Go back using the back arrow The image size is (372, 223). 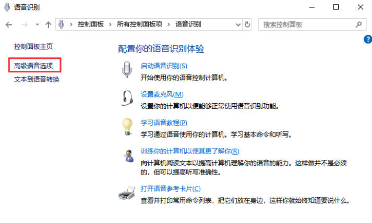tap(9, 24)
